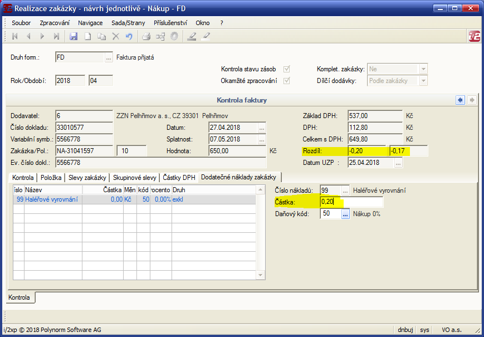Click the gear processing toolbar icon
The height and width of the screenshot is (337, 484).
174,36
